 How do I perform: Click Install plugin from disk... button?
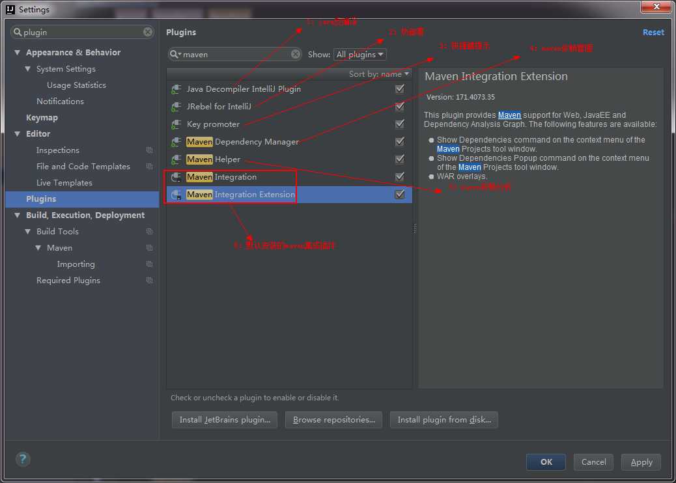tap(444, 420)
